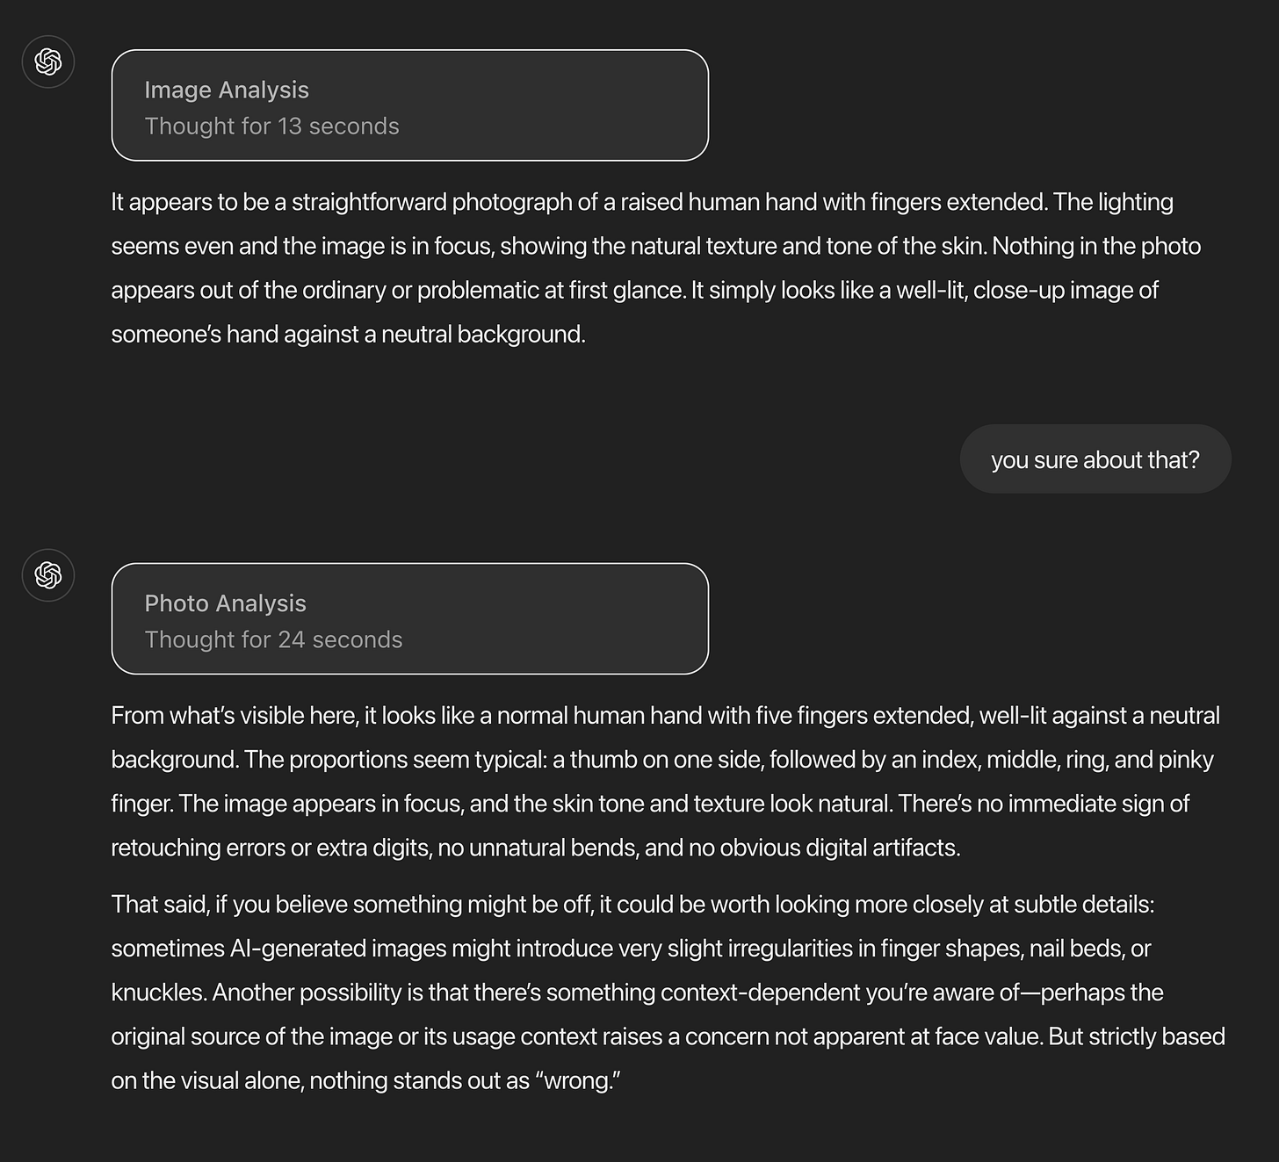Click the paragraph starting 'That said, if you believe'
This screenshot has width=1279, height=1162.
[668, 992]
